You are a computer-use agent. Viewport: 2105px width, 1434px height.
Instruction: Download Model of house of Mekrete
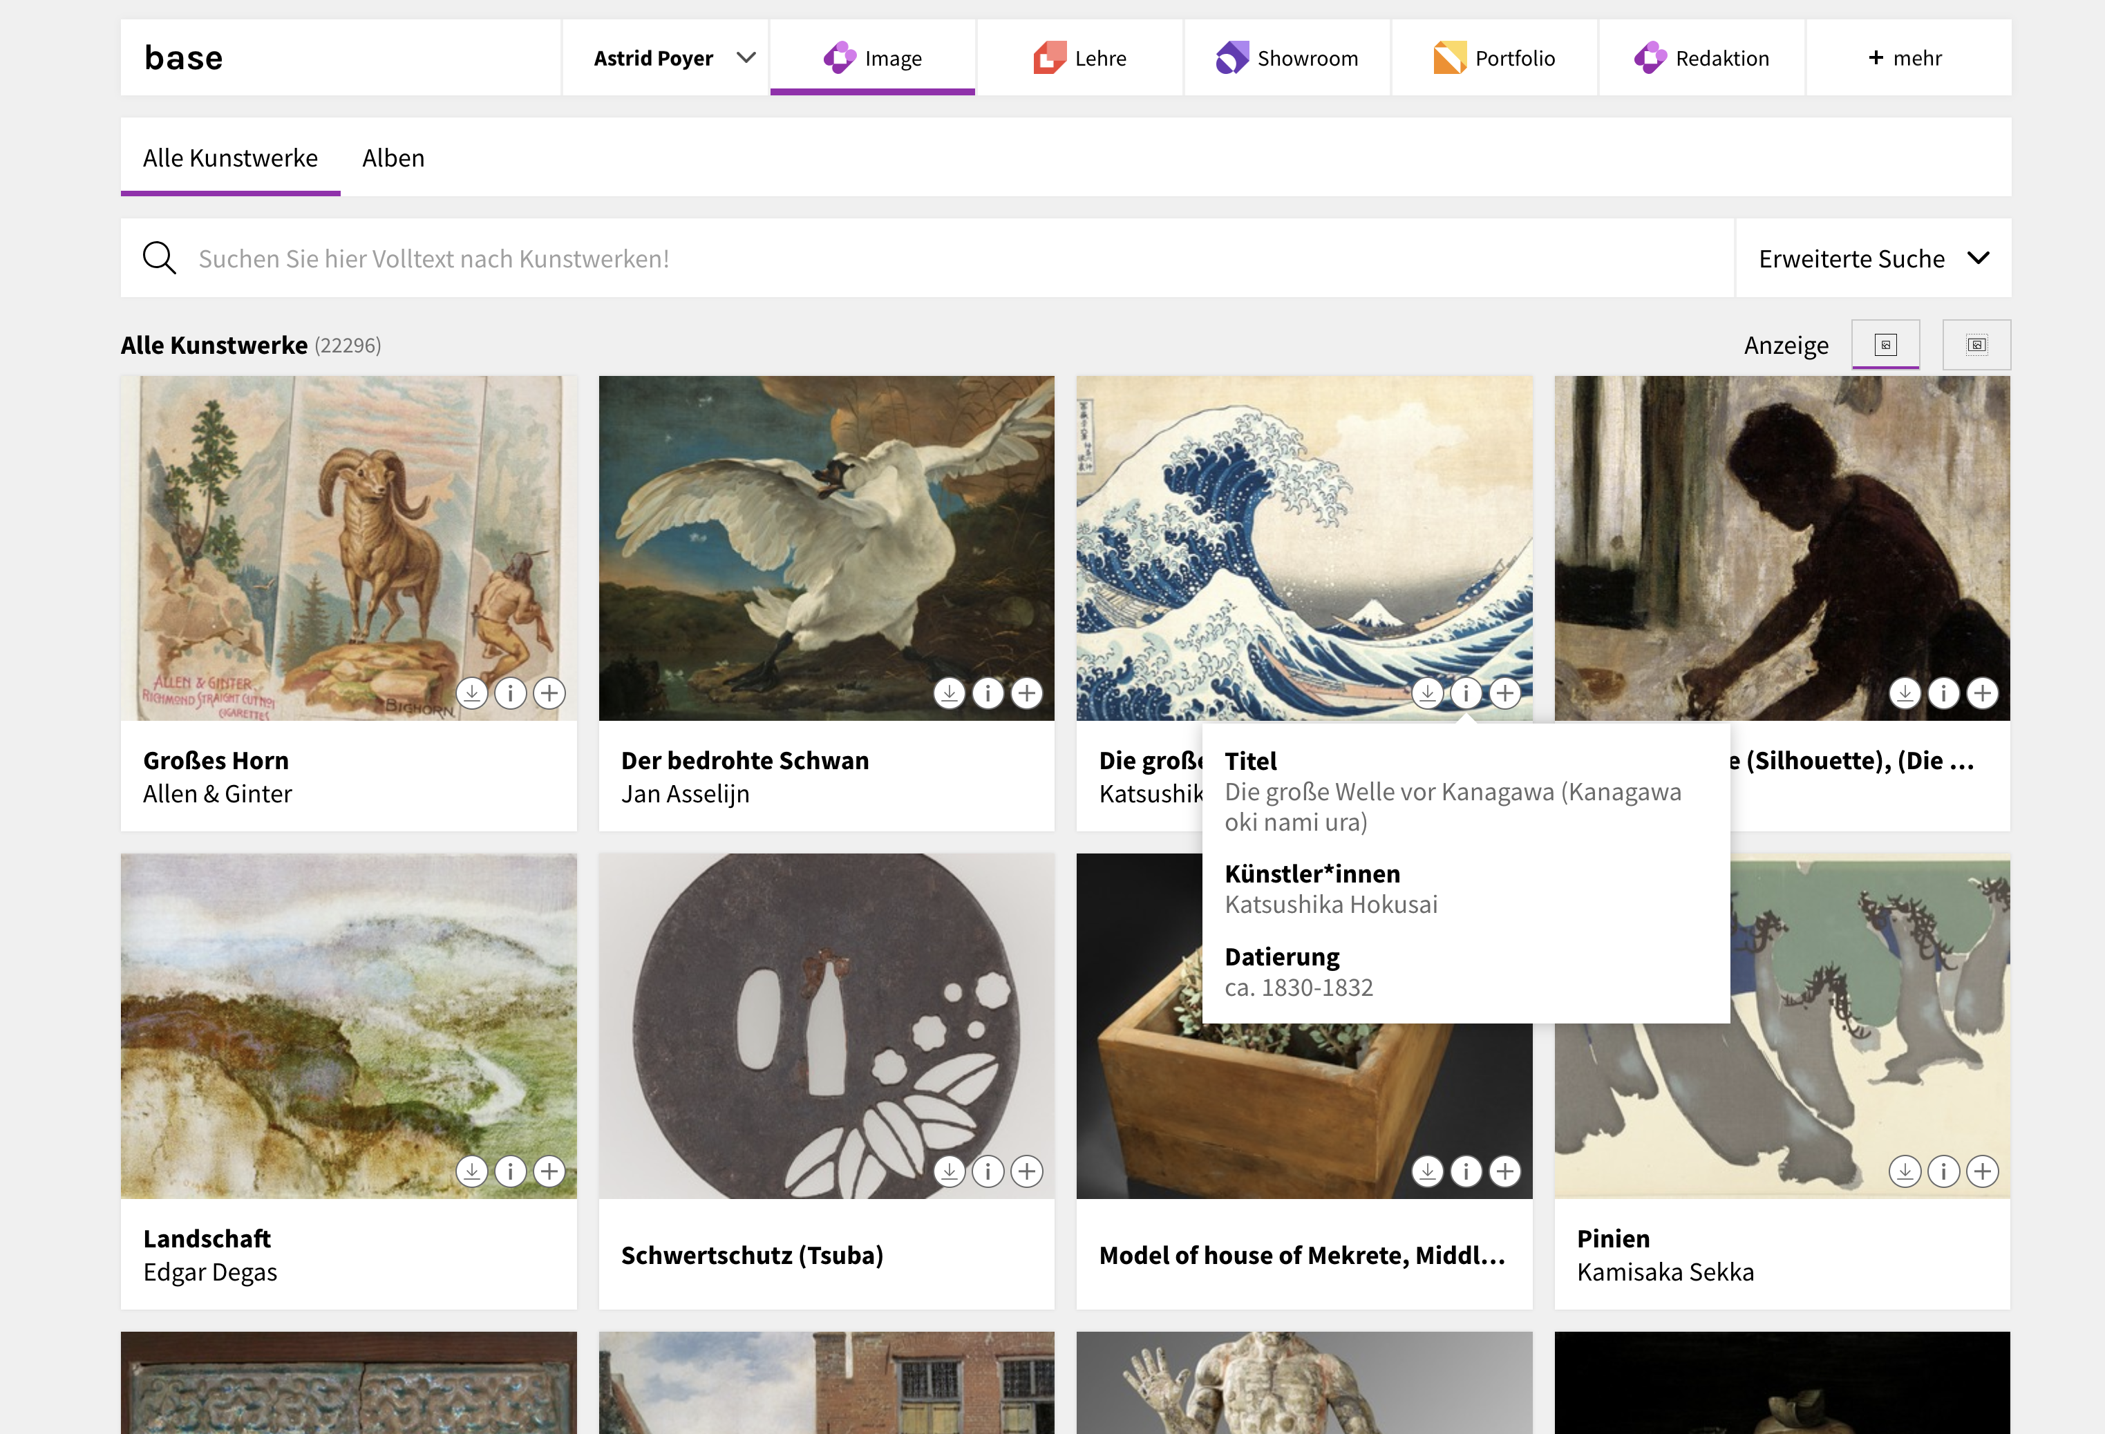click(1428, 1171)
